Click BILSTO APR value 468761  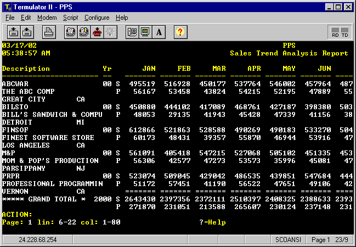pyautogui.click(x=248, y=107)
